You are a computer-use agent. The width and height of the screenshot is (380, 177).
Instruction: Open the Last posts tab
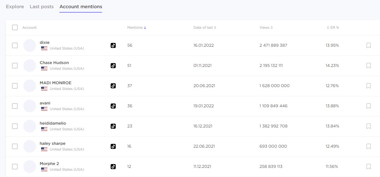(41, 7)
